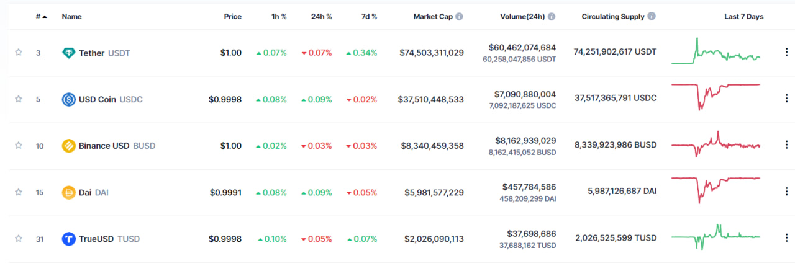Sort by the 24h % column header
The image size is (795, 266).
point(321,17)
